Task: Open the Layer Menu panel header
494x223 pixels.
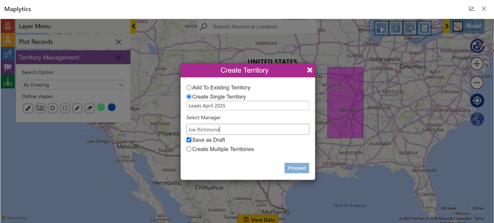Action: click(35, 26)
